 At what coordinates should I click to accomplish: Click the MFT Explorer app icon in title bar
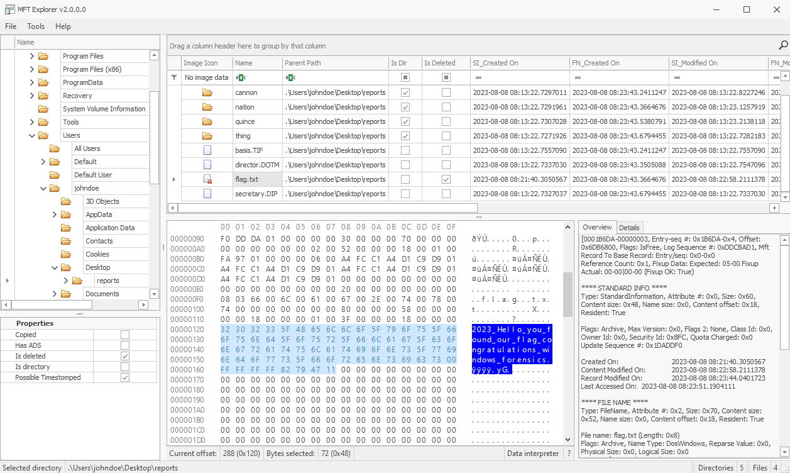(9, 9)
